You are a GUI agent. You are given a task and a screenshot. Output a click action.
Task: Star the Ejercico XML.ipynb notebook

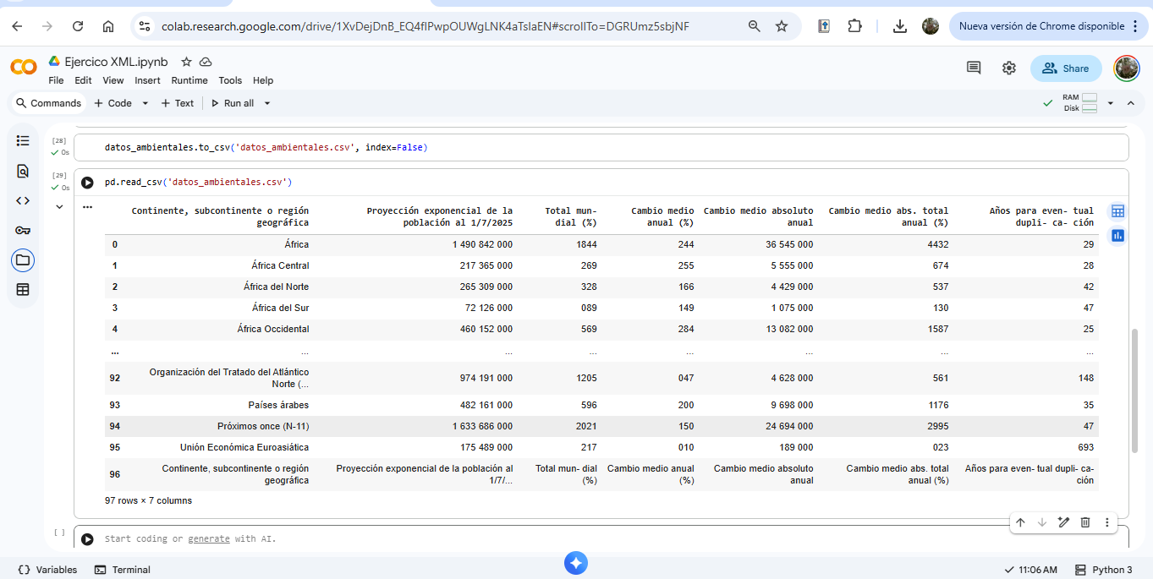[x=186, y=62]
